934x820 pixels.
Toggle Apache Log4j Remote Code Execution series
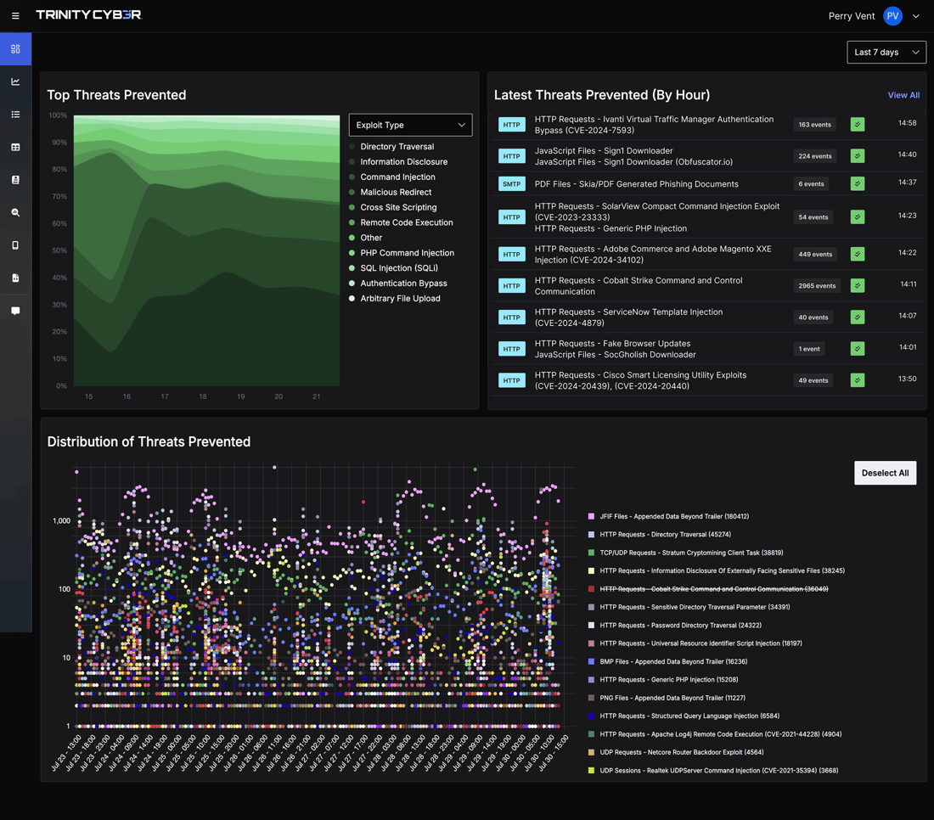(715, 734)
